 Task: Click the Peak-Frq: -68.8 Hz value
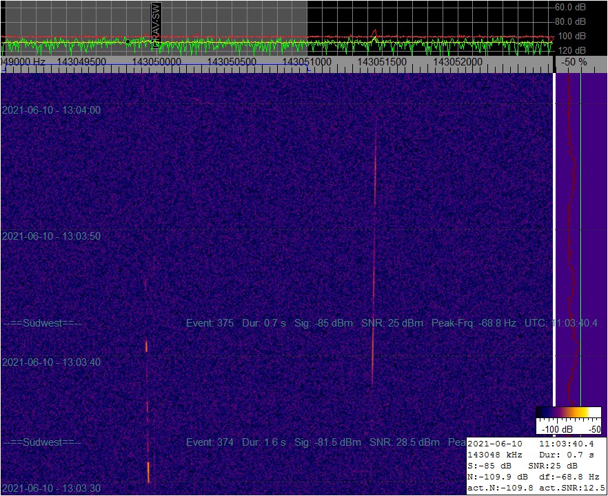(474, 323)
